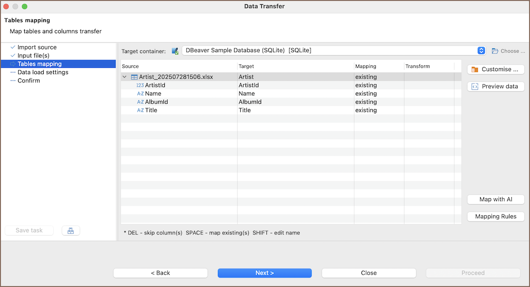
Task: Click the text type icon beside AlbumId
Action: click(x=140, y=102)
